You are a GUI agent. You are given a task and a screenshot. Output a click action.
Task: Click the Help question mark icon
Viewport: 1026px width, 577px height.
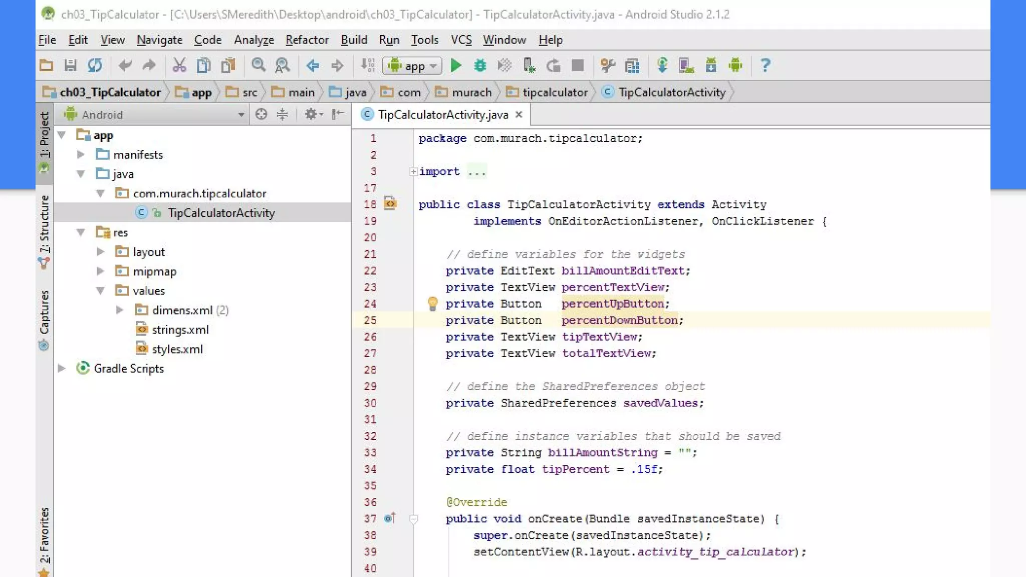(764, 66)
